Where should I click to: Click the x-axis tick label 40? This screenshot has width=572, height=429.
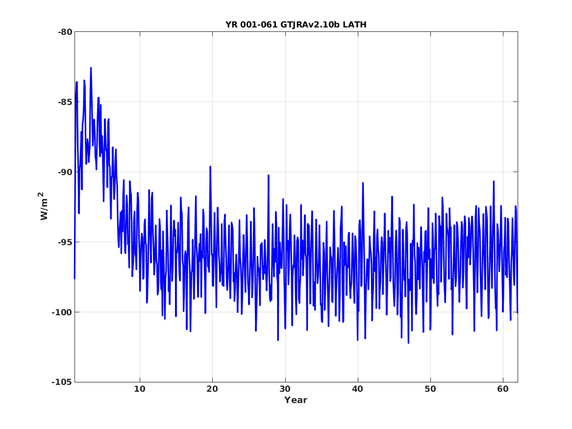357,389
